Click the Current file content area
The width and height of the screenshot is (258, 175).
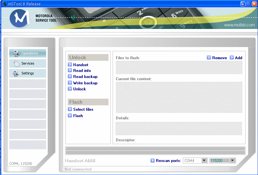click(x=179, y=97)
